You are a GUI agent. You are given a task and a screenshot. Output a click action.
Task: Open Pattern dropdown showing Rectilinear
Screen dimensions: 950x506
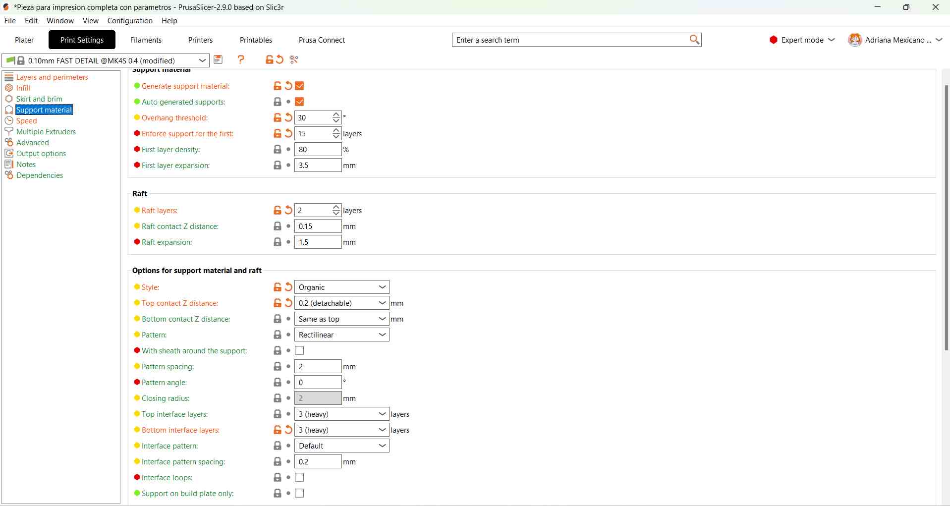[x=342, y=335]
